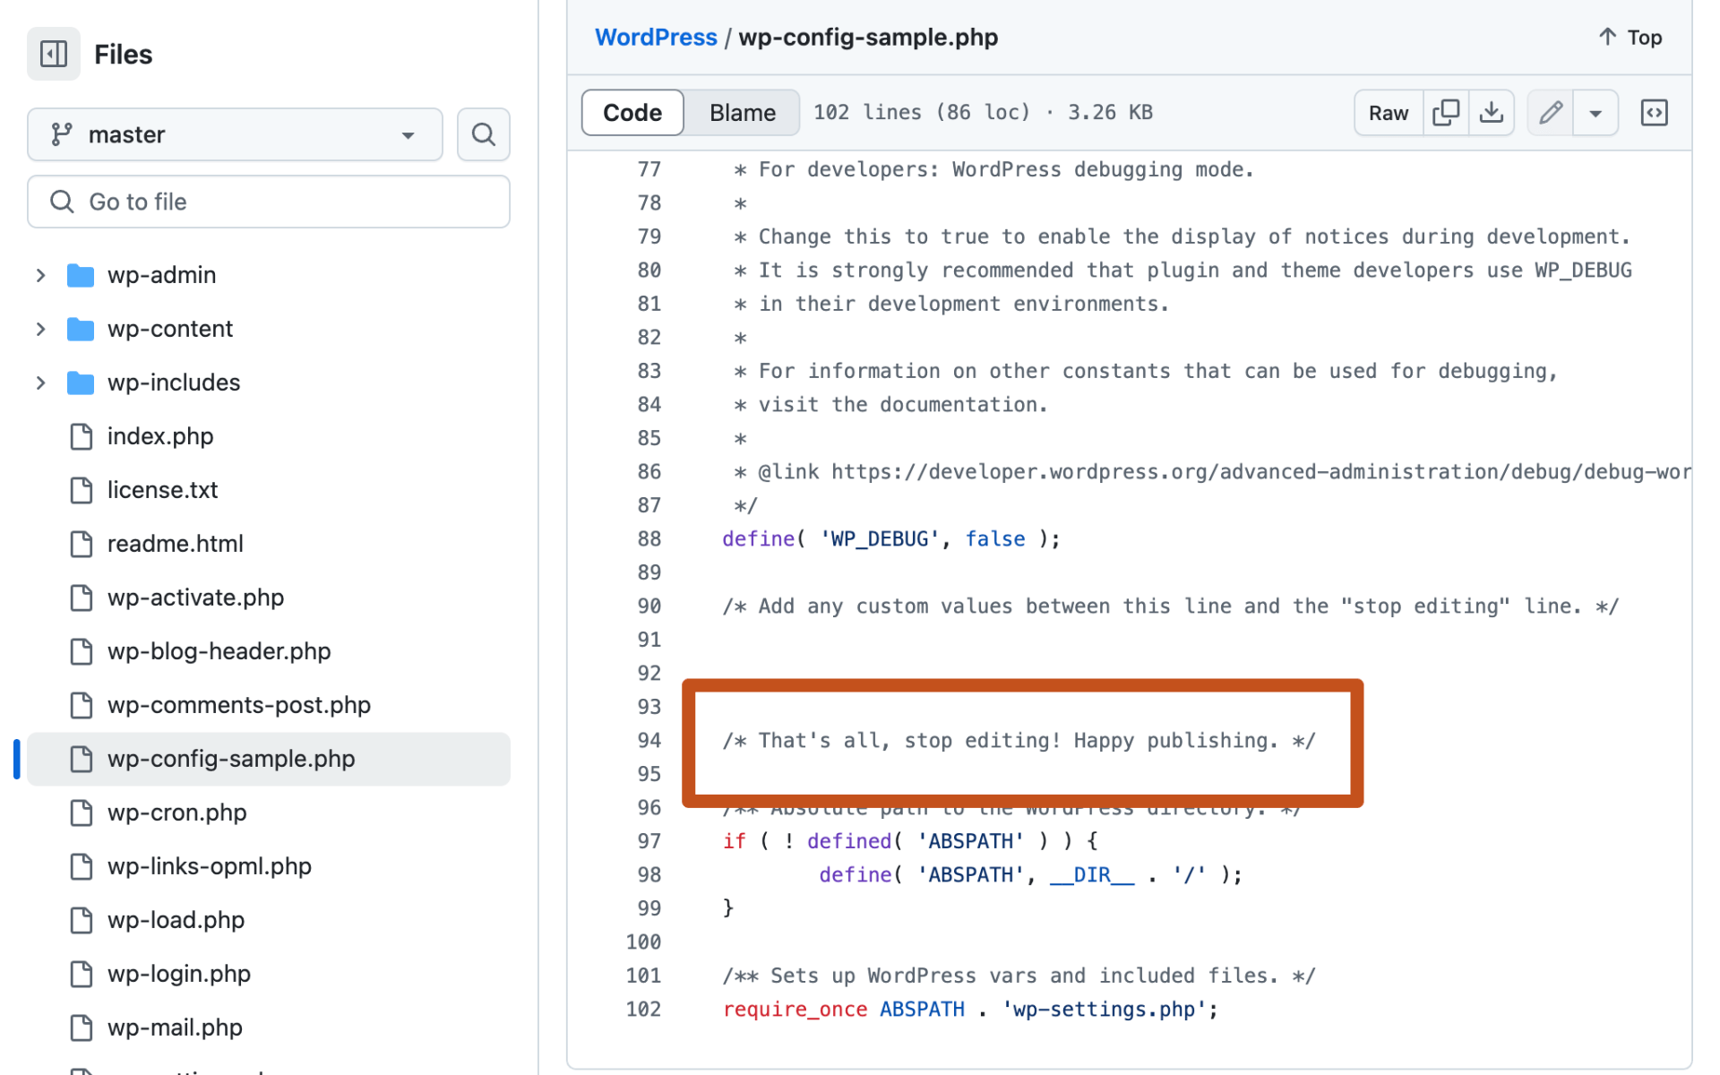Expand the wp-content folder
Image resolution: width=1720 pixels, height=1075 pixels.
pos(40,329)
